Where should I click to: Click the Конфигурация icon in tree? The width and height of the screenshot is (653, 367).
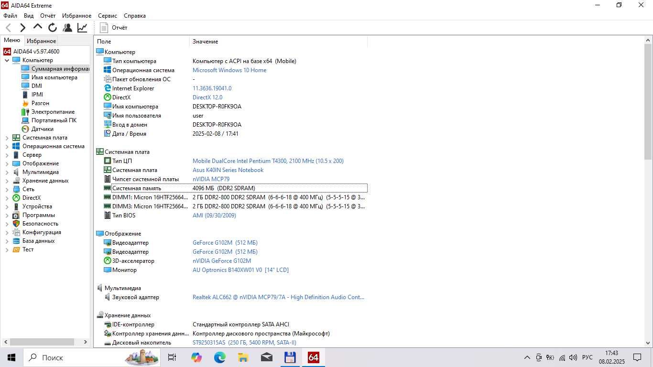[16, 232]
